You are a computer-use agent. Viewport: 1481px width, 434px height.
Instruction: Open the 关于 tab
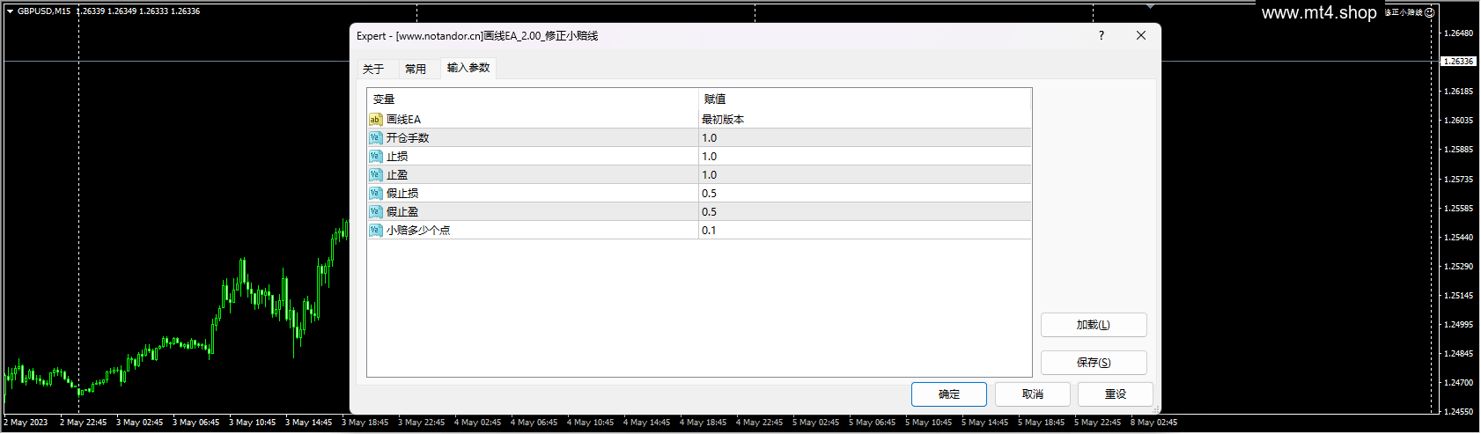(x=373, y=69)
